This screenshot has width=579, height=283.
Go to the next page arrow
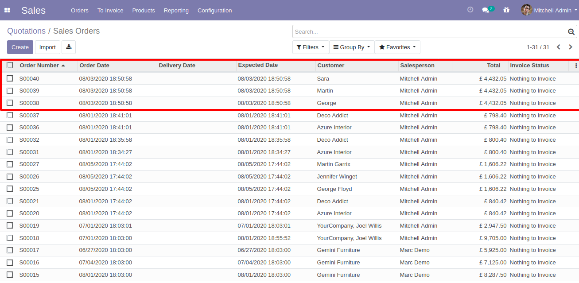[571, 47]
